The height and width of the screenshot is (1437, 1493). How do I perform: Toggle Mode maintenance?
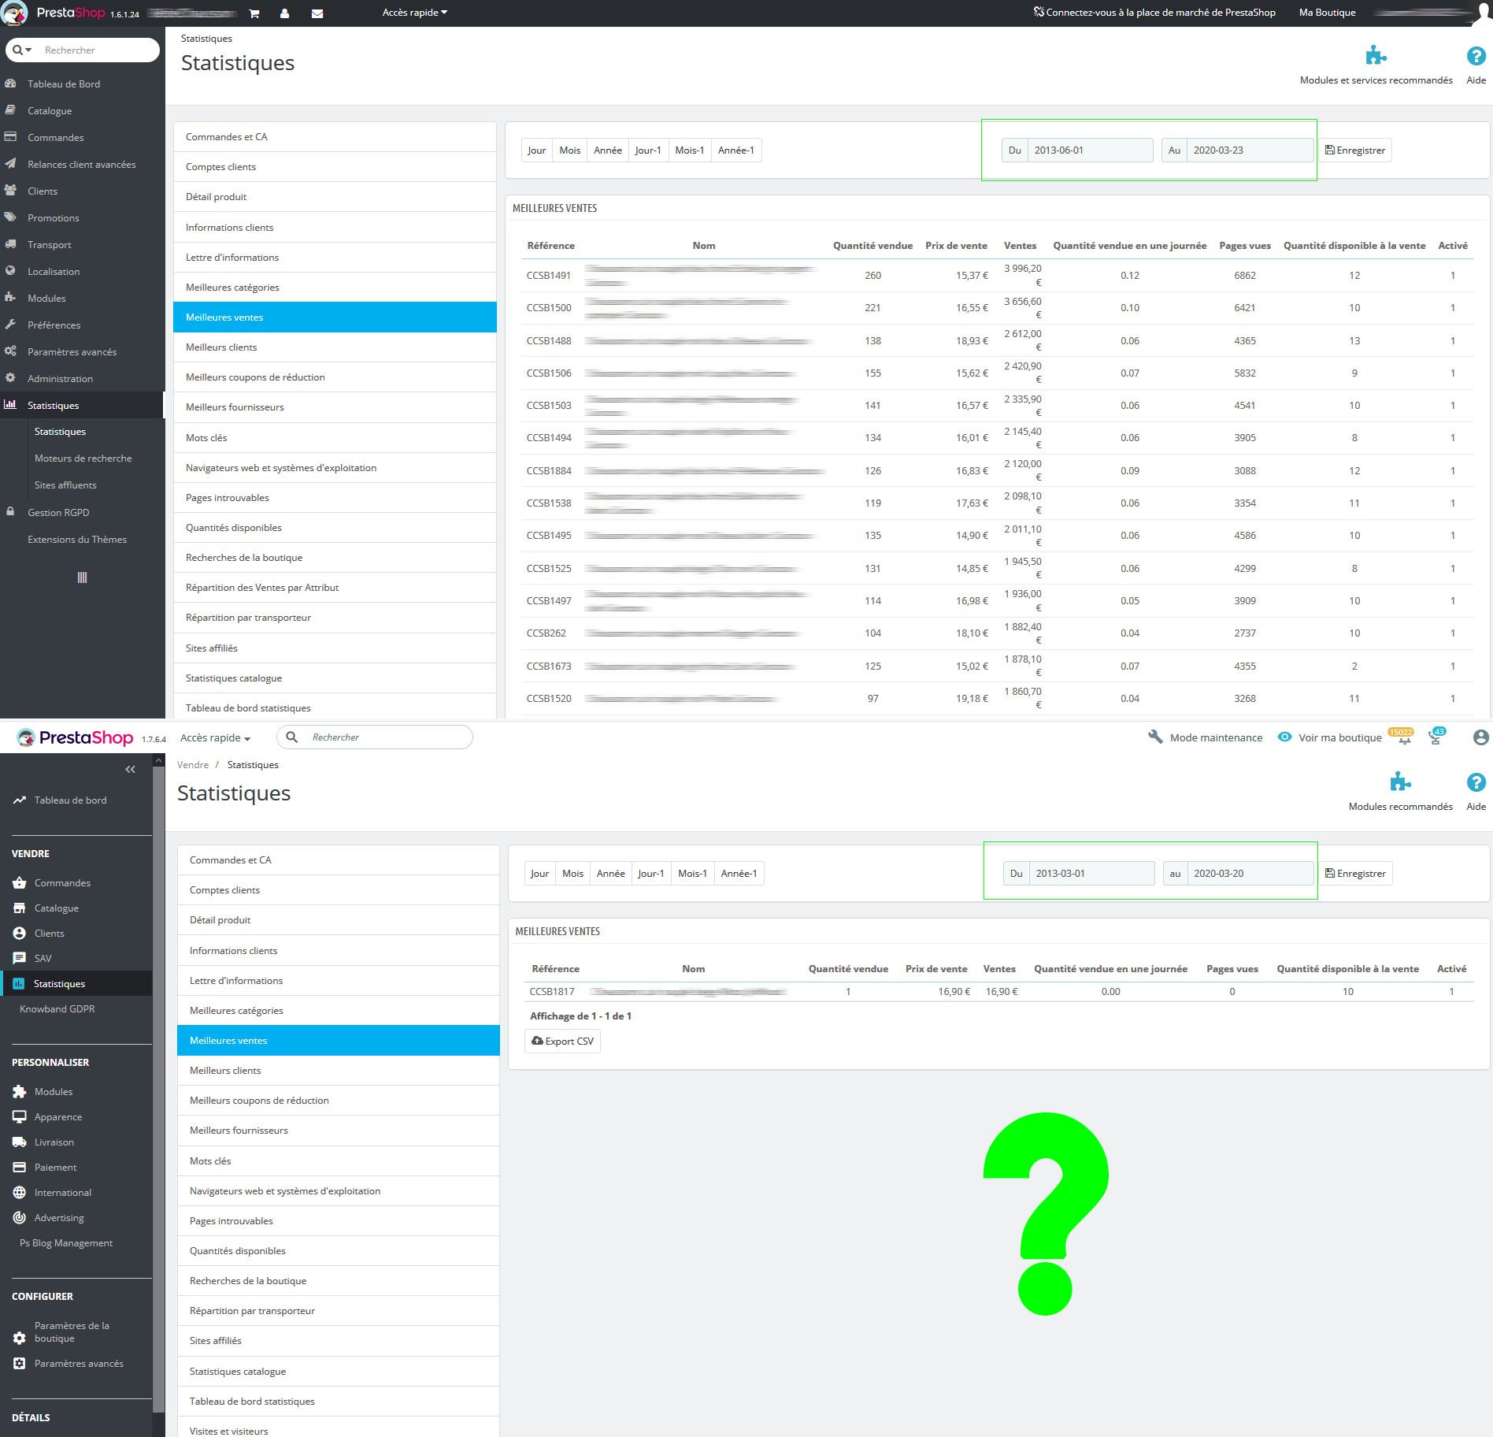(x=1206, y=737)
